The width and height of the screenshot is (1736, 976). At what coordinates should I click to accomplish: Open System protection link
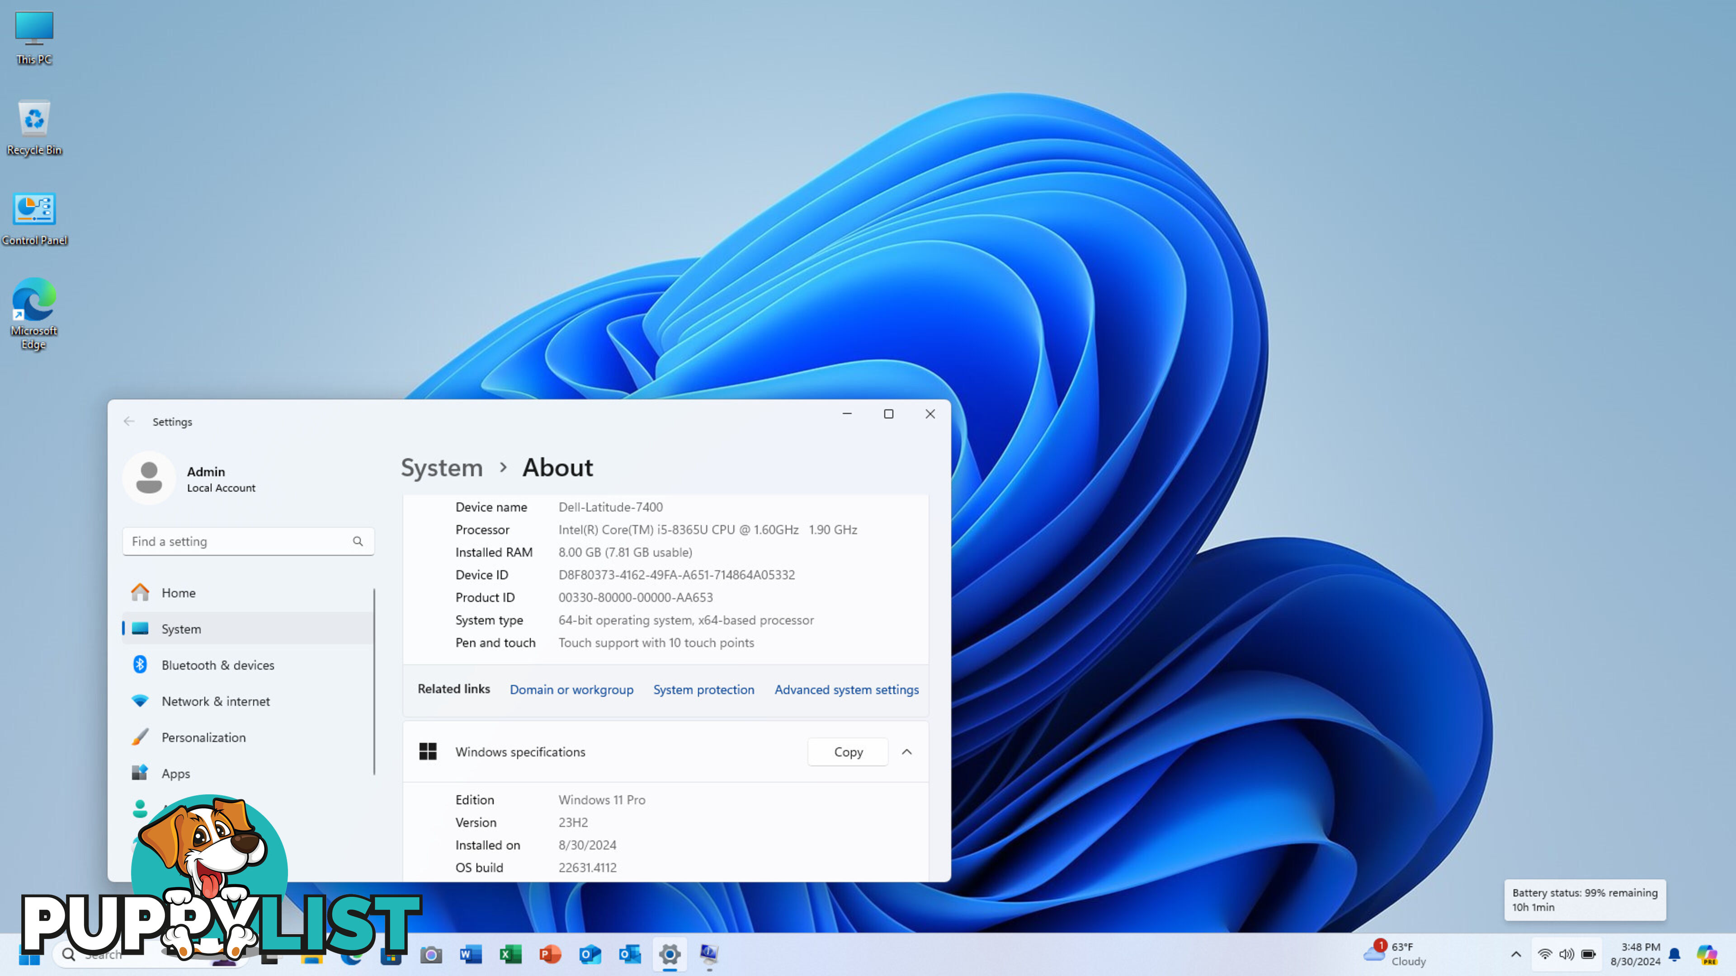[x=703, y=690]
